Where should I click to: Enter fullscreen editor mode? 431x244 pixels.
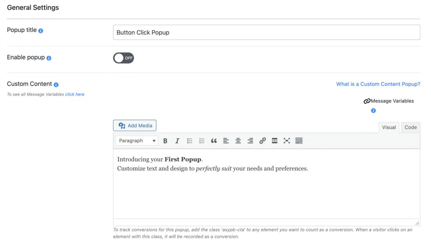287,141
